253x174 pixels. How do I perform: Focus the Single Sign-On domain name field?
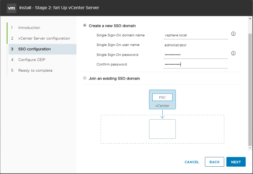click(195, 35)
